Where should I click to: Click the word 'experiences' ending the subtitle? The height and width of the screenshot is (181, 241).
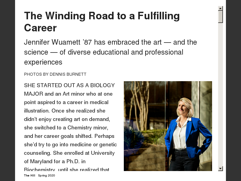[43, 62]
